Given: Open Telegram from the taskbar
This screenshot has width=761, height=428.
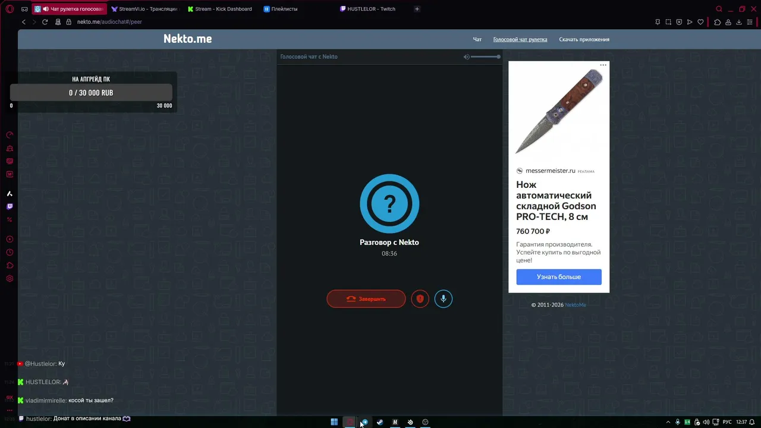Looking at the screenshot, I should (364, 422).
